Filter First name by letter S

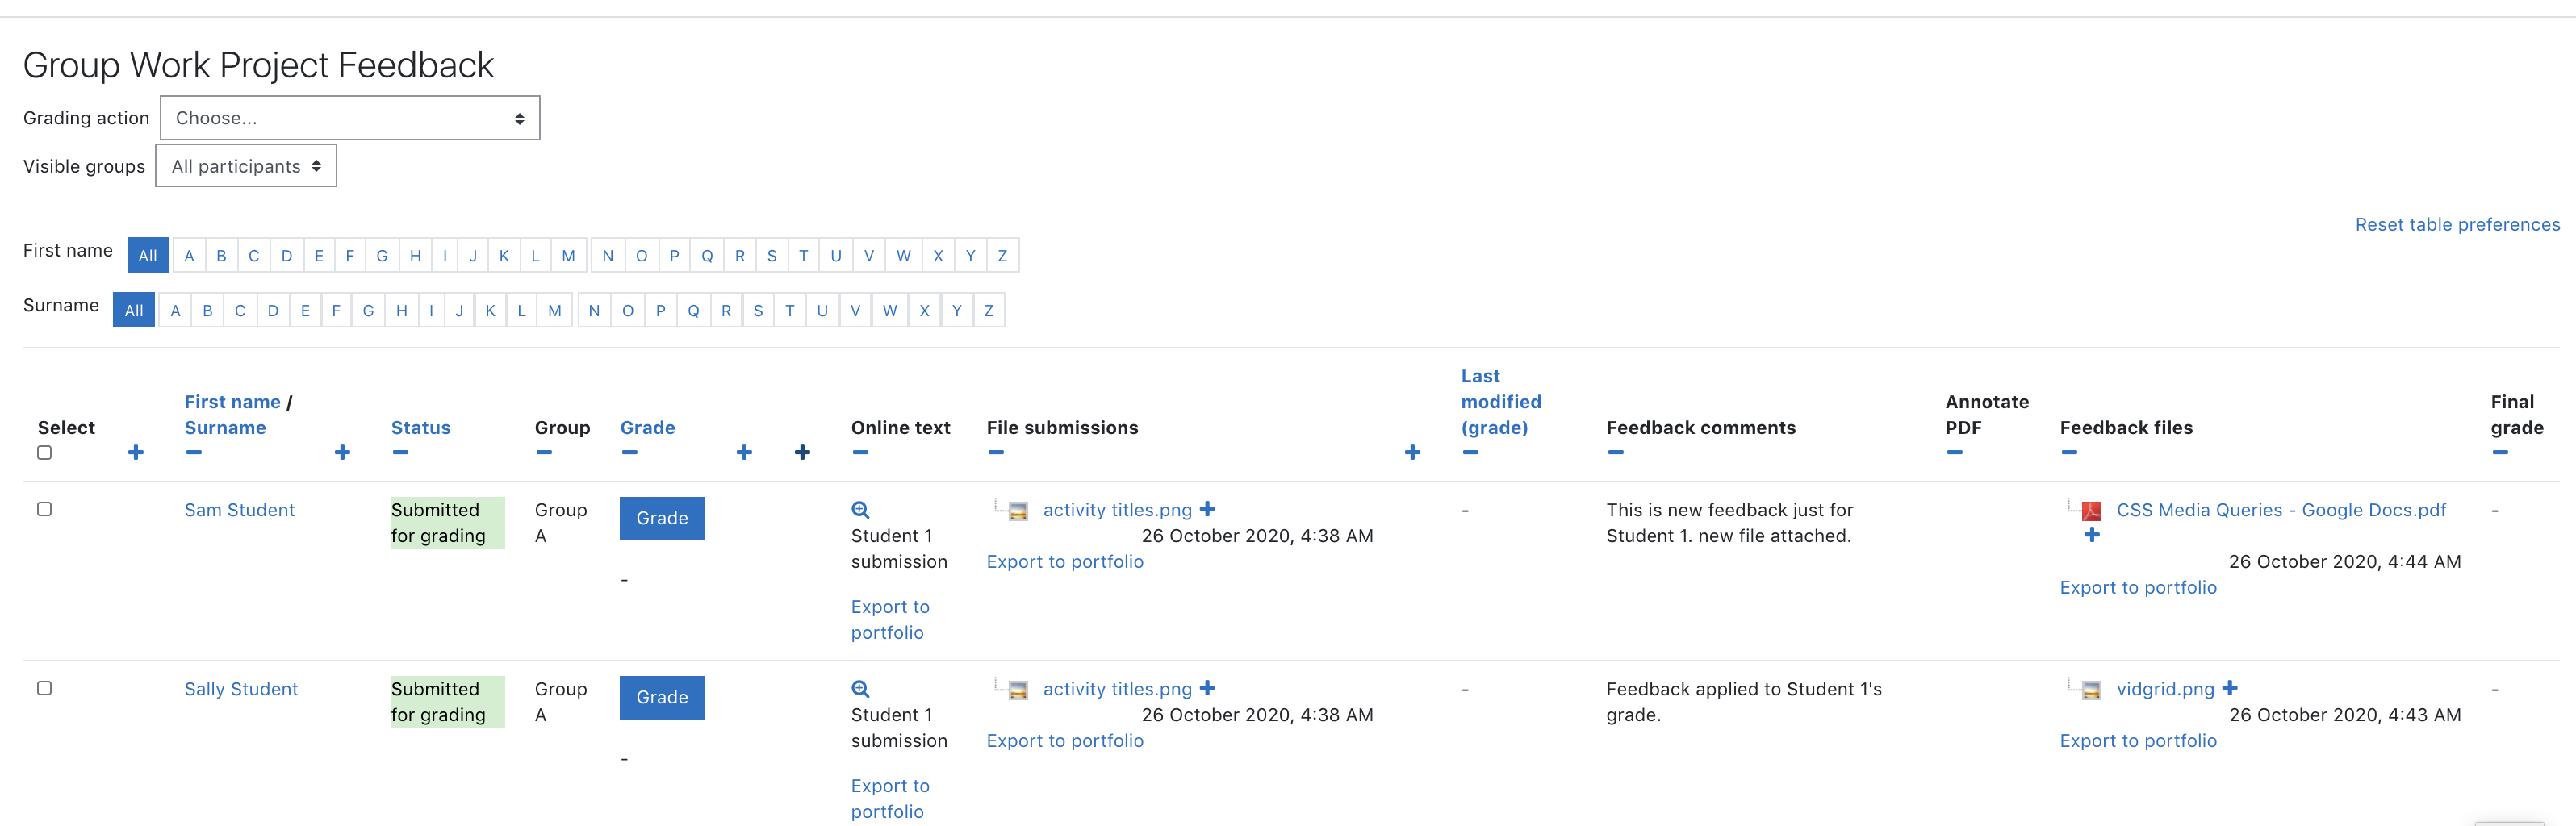(772, 256)
